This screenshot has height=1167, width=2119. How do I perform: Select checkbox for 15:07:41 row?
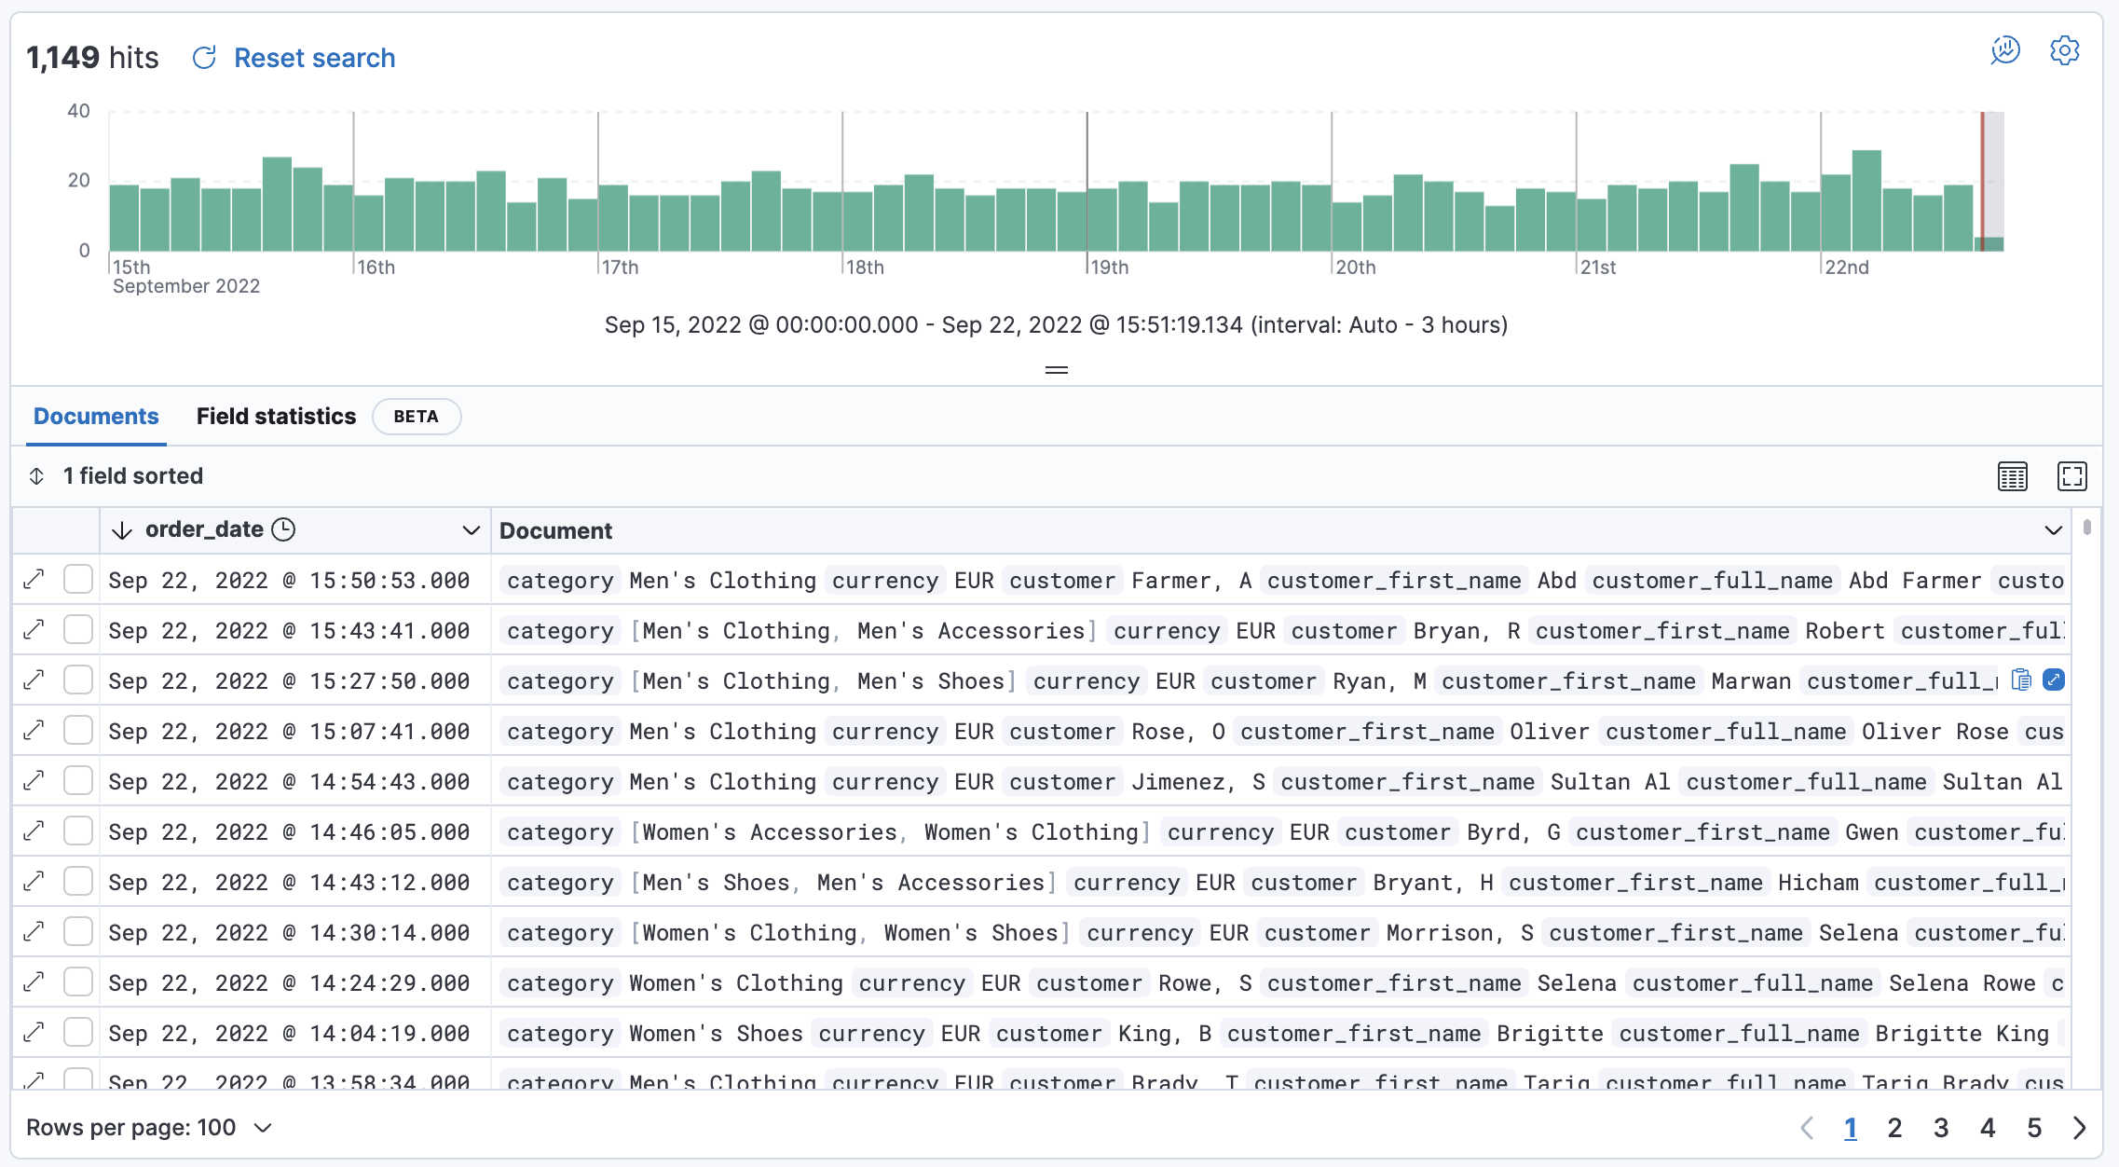(x=78, y=731)
